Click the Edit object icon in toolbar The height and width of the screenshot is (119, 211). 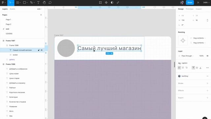pos(100,3)
